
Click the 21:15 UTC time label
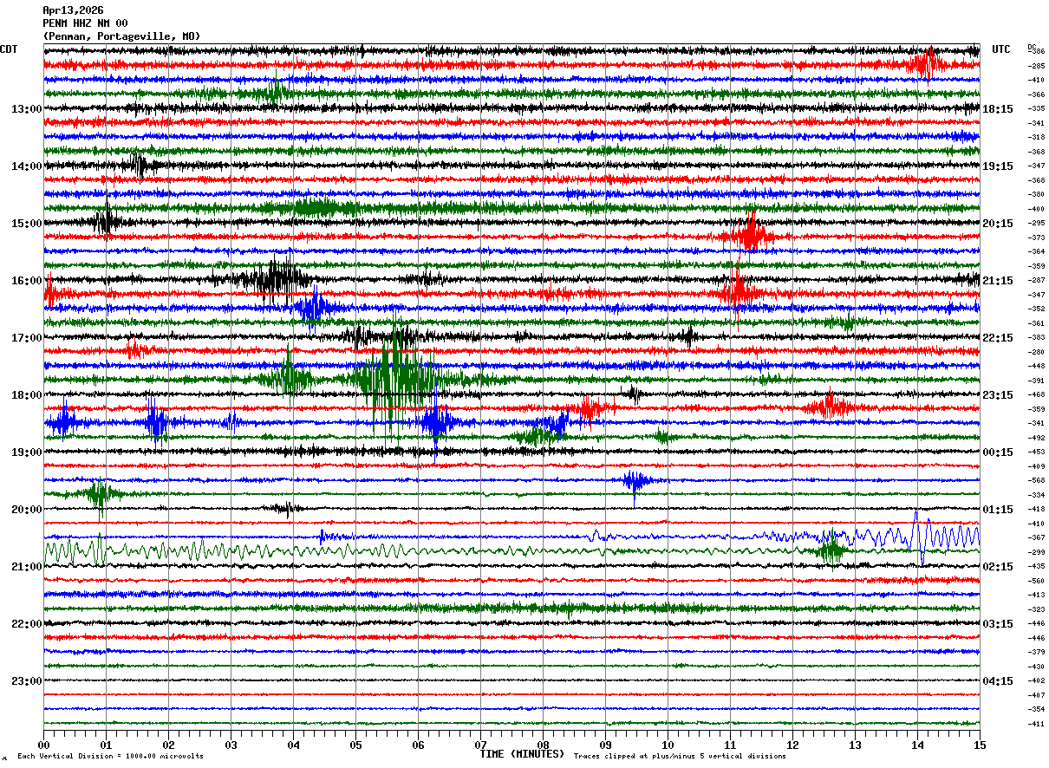(998, 281)
